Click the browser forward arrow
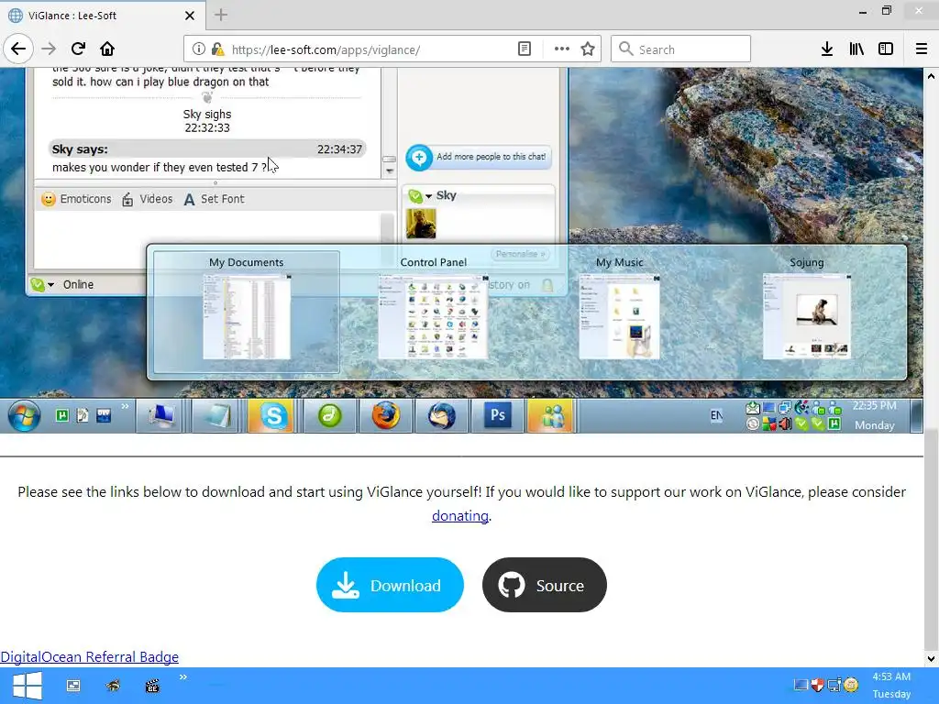The height and width of the screenshot is (704, 939). (x=49, y=49)
